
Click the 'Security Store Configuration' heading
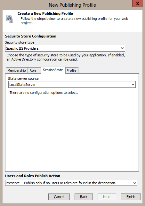point(31,36)
